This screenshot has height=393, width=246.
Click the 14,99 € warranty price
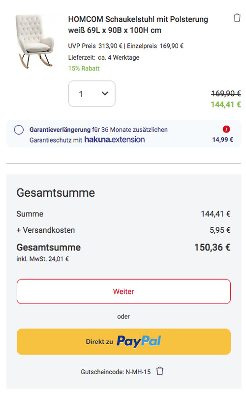[x=222, y=140]
